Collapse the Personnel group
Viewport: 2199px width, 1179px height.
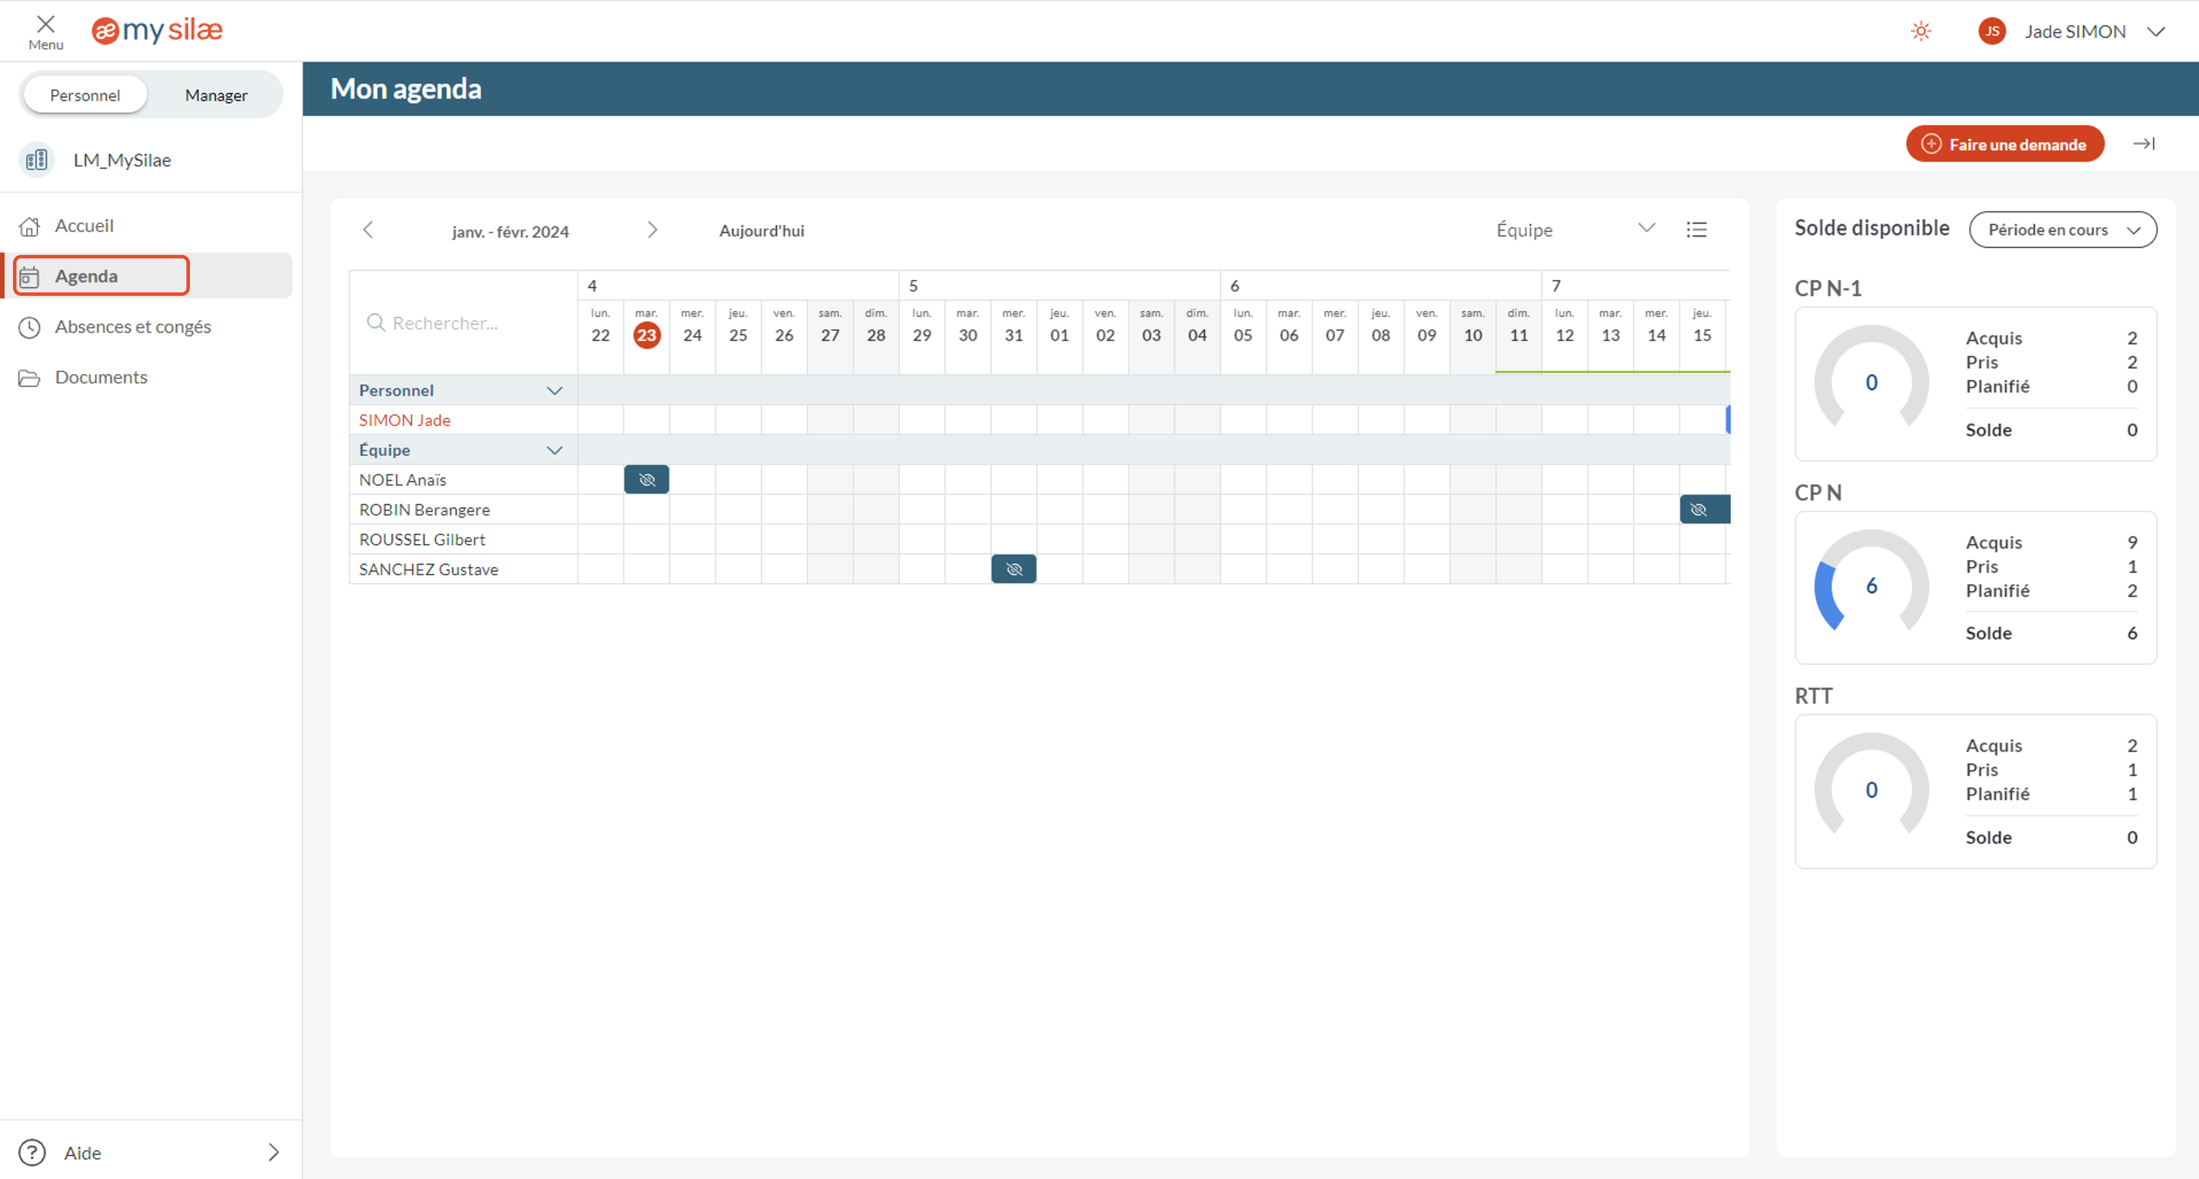click(554, 391)
